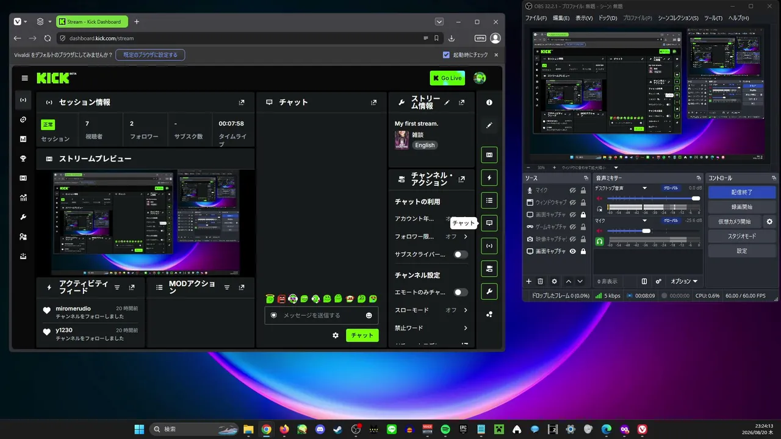
Task: Open オプション dropdown in OBS audio mixer
Action: click(684, 281)
